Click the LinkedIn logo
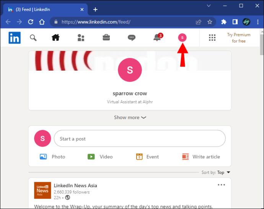 (15, 38)
